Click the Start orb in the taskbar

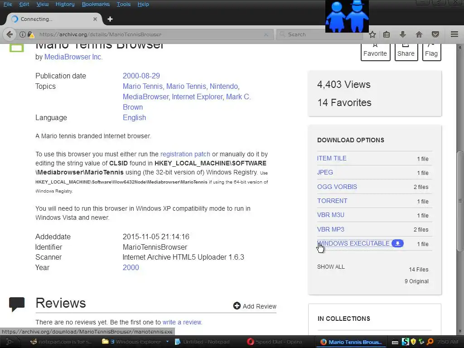[10, 342]
